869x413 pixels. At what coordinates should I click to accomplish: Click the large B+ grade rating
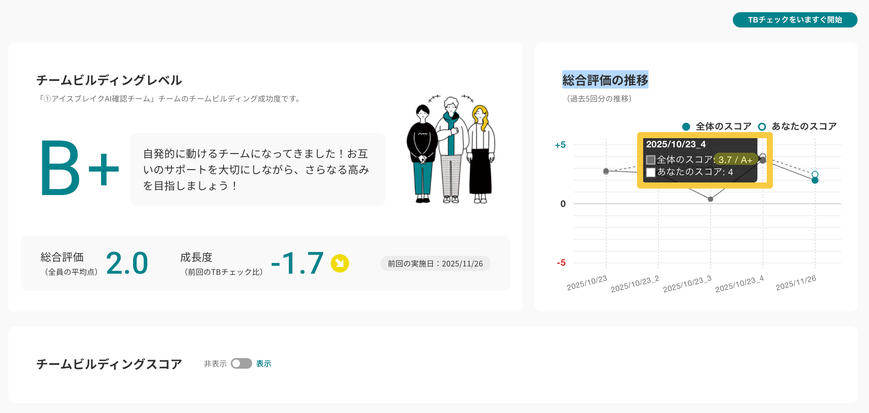click(x=79, y=168)
